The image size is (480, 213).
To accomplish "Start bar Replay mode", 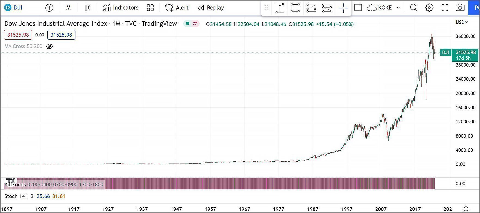I will click(211, 8).
